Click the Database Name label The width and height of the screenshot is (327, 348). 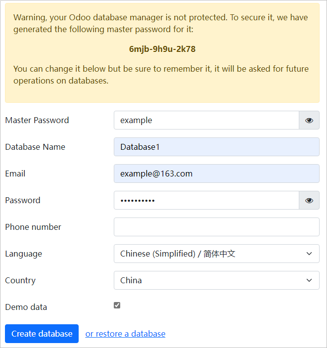35,147
